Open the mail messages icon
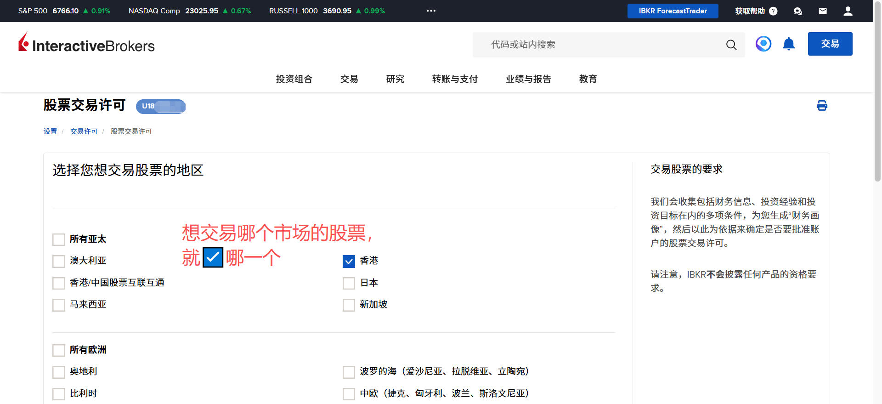Image resolution: width=882 pixels, height=404 pixels. coord(823,11)
